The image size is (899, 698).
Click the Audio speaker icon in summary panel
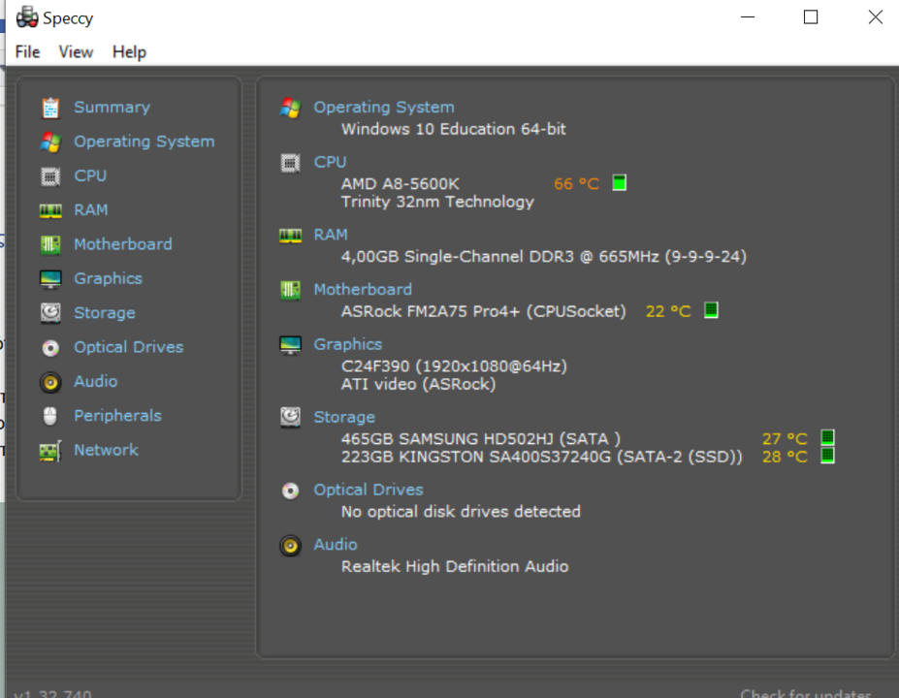pyautogui.click(x=290, y=546)
